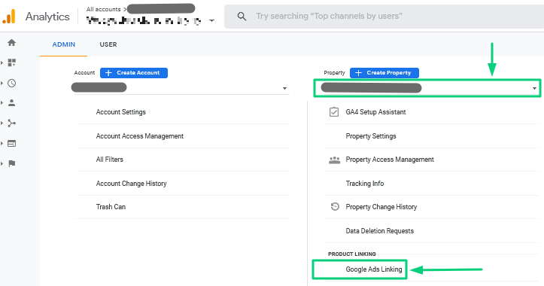Open the Property selector dropdown
This screenshot has width=544, height=286.
427,88
